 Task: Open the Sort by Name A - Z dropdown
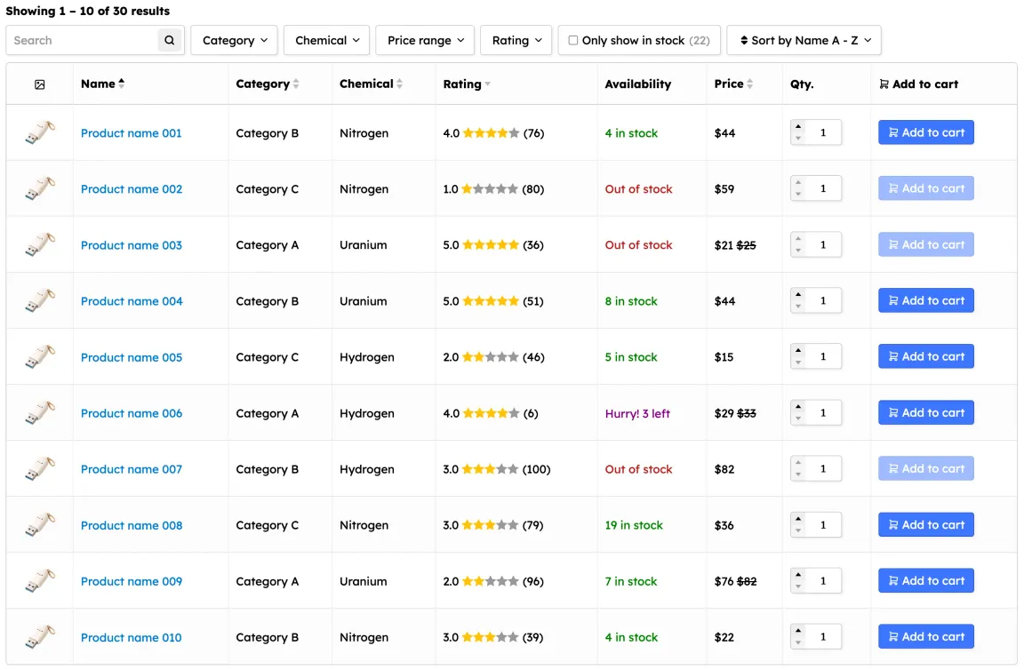(804, 40)
